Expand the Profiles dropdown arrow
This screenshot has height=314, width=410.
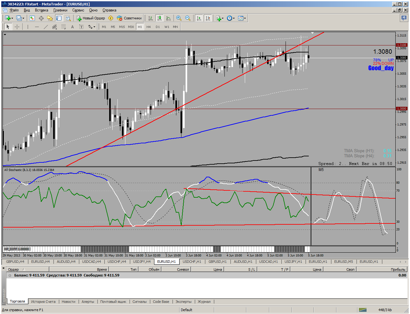click(x=23, y=18)
